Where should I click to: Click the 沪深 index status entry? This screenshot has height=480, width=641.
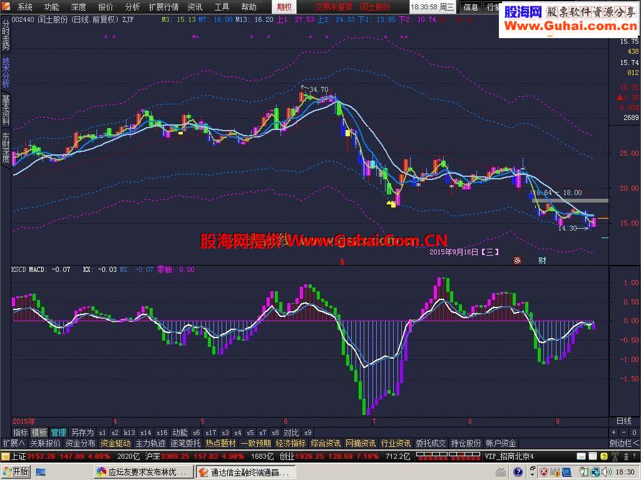click(x=194, y=456)
